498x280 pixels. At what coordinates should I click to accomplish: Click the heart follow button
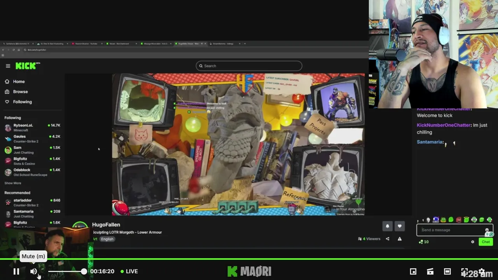click(400, 226)
